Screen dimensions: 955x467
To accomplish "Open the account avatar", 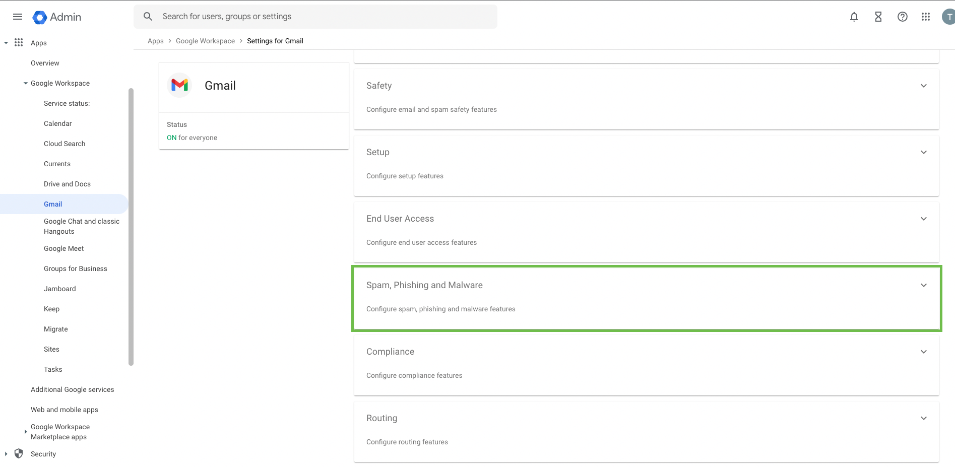I will pos(949,17).
